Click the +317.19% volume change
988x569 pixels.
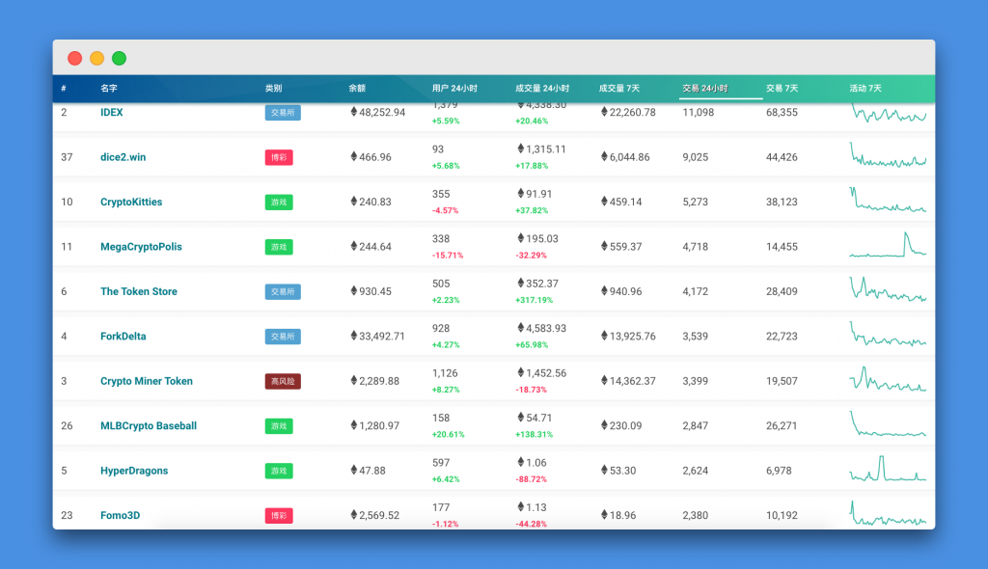point(534,300)
